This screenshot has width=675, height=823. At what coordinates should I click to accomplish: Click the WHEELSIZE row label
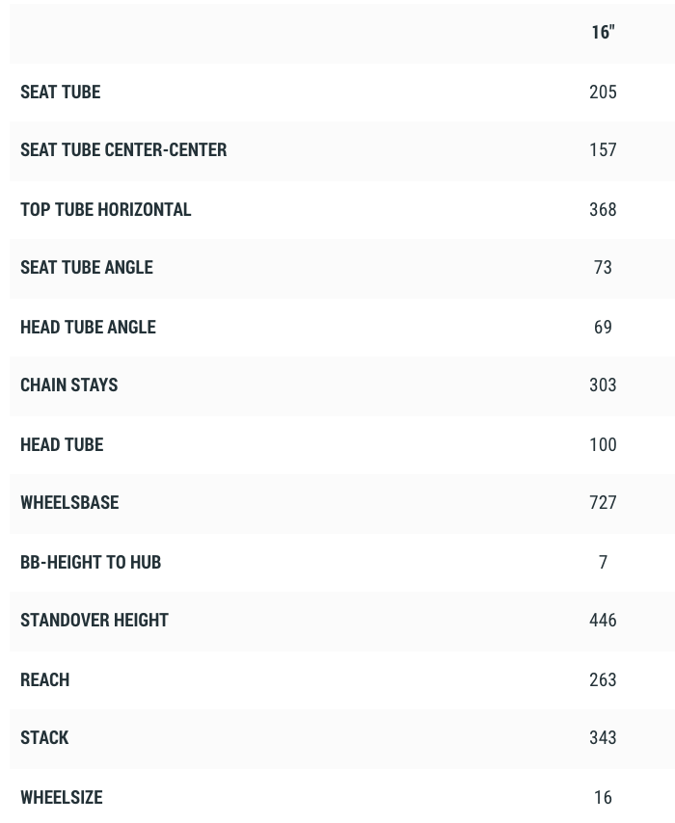61,798
